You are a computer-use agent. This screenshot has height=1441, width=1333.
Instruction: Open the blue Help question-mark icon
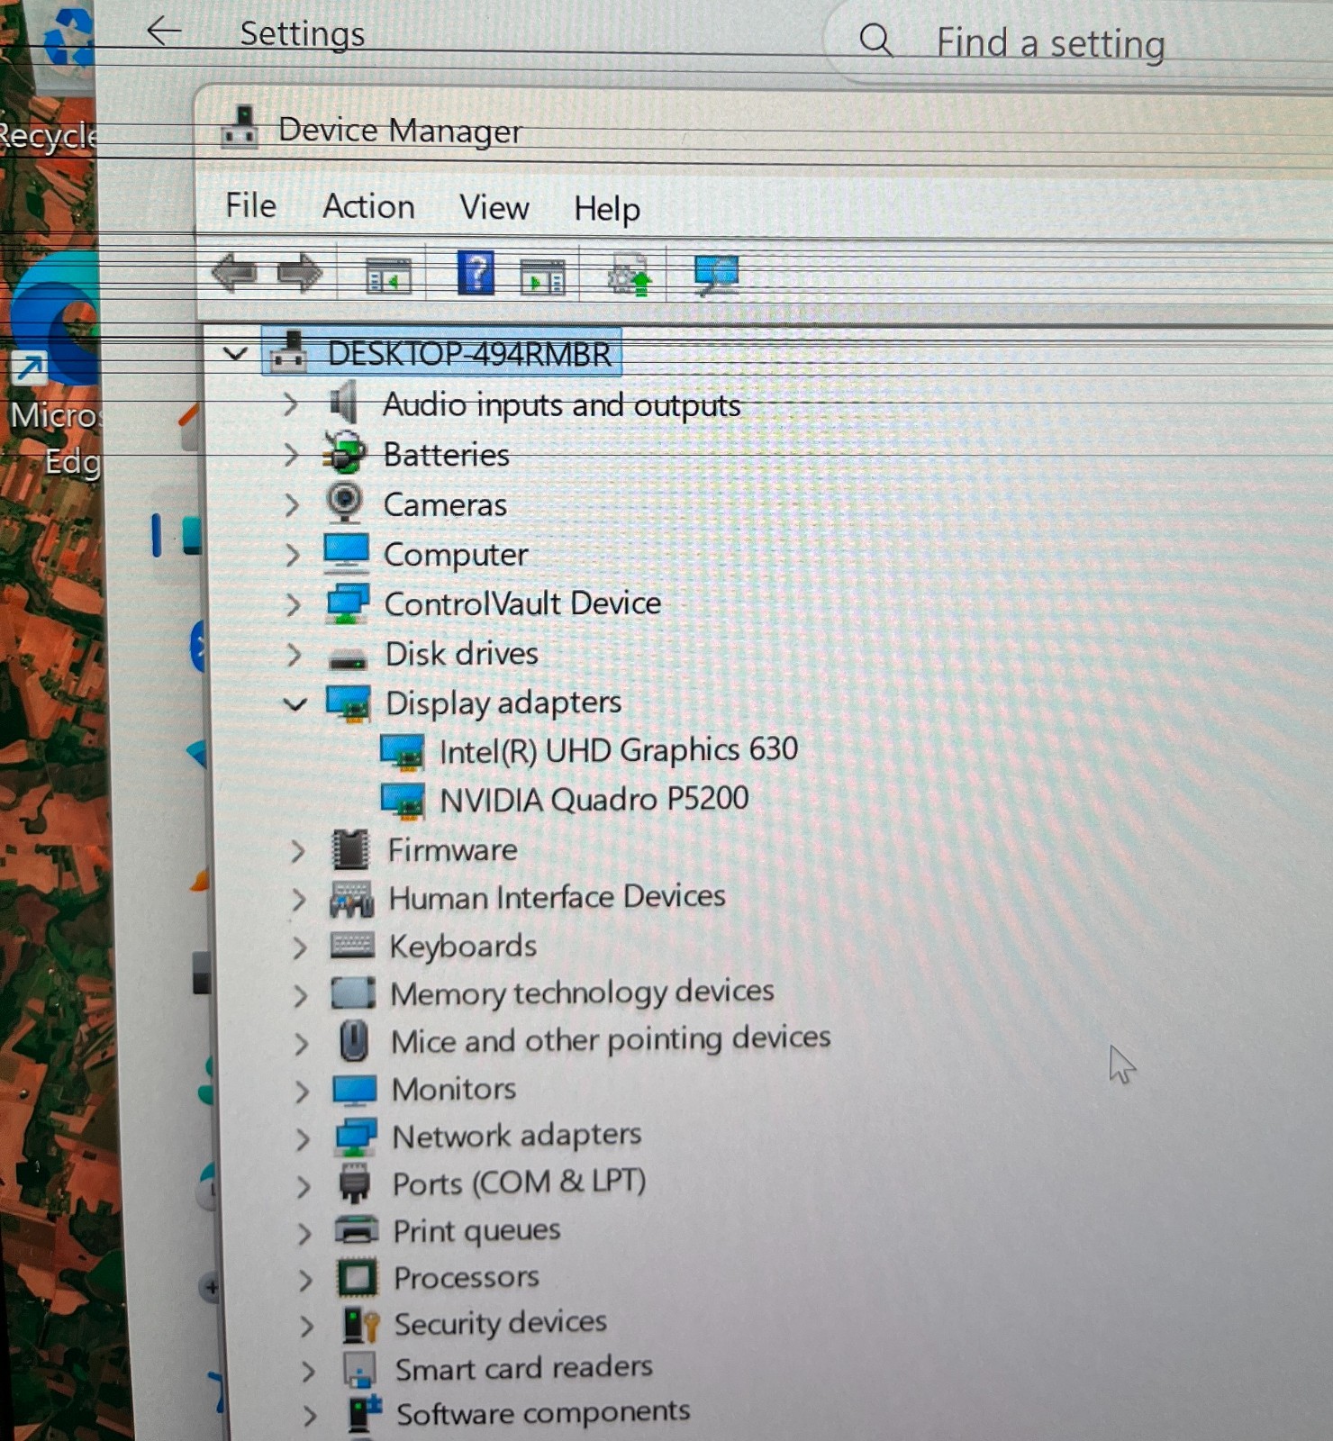coord(476,273)
